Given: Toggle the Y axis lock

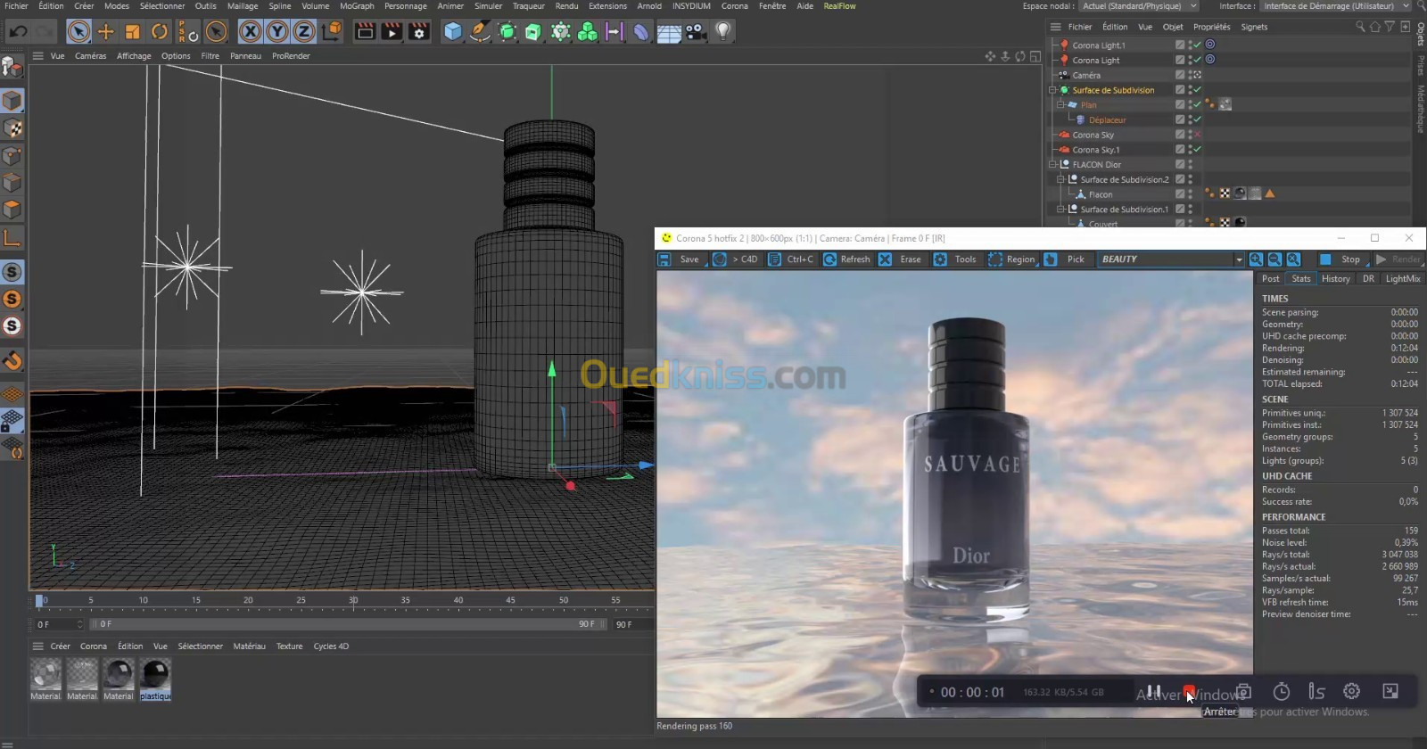Looking at the screenshot, I should click(x=277, y=32).
